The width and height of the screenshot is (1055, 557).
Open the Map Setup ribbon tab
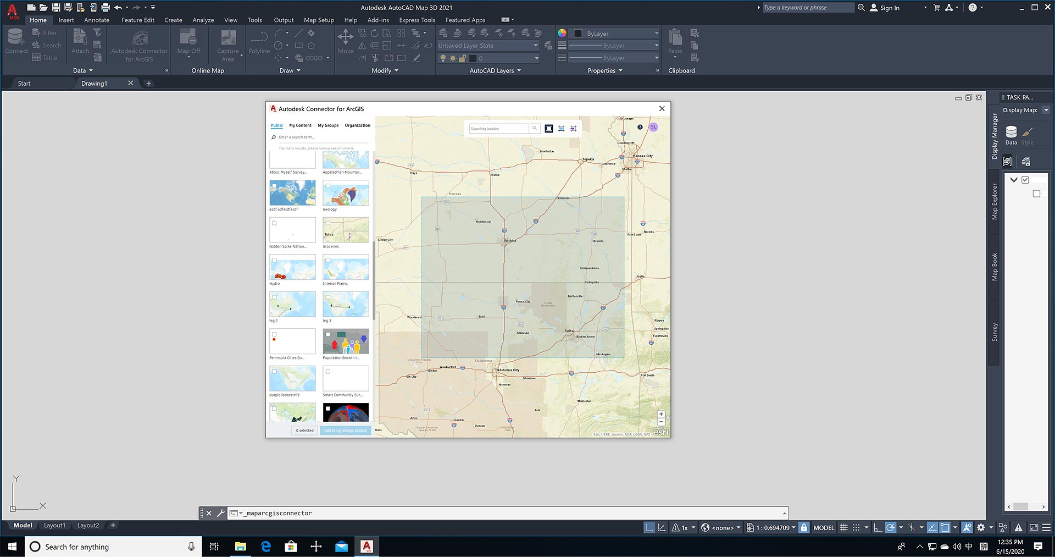pos(319,20)
